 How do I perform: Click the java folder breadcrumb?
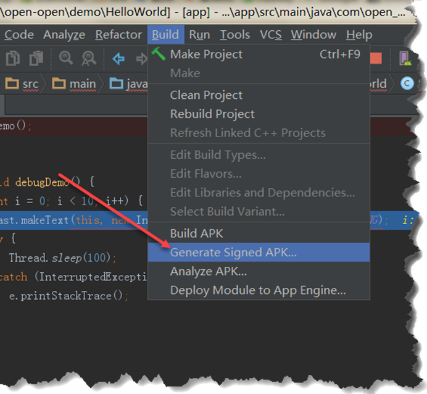pyautogui.click(x=128, y=83)
